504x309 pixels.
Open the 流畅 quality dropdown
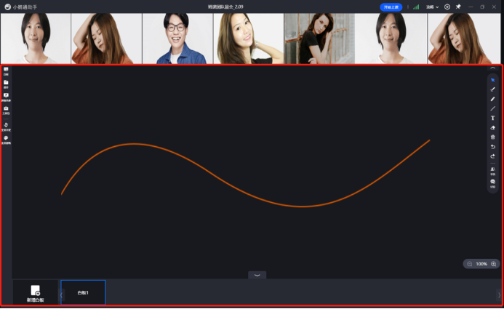[x=432, y=7]
